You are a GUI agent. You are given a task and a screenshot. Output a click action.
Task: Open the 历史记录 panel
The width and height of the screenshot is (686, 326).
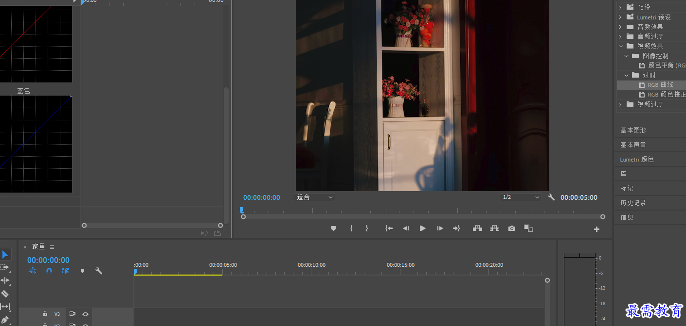click(633, 203)
